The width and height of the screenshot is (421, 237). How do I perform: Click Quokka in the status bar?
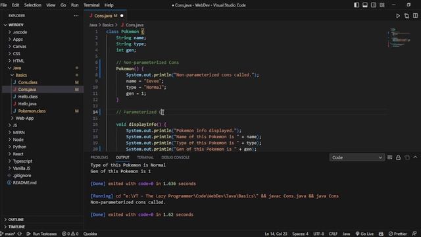90,234
